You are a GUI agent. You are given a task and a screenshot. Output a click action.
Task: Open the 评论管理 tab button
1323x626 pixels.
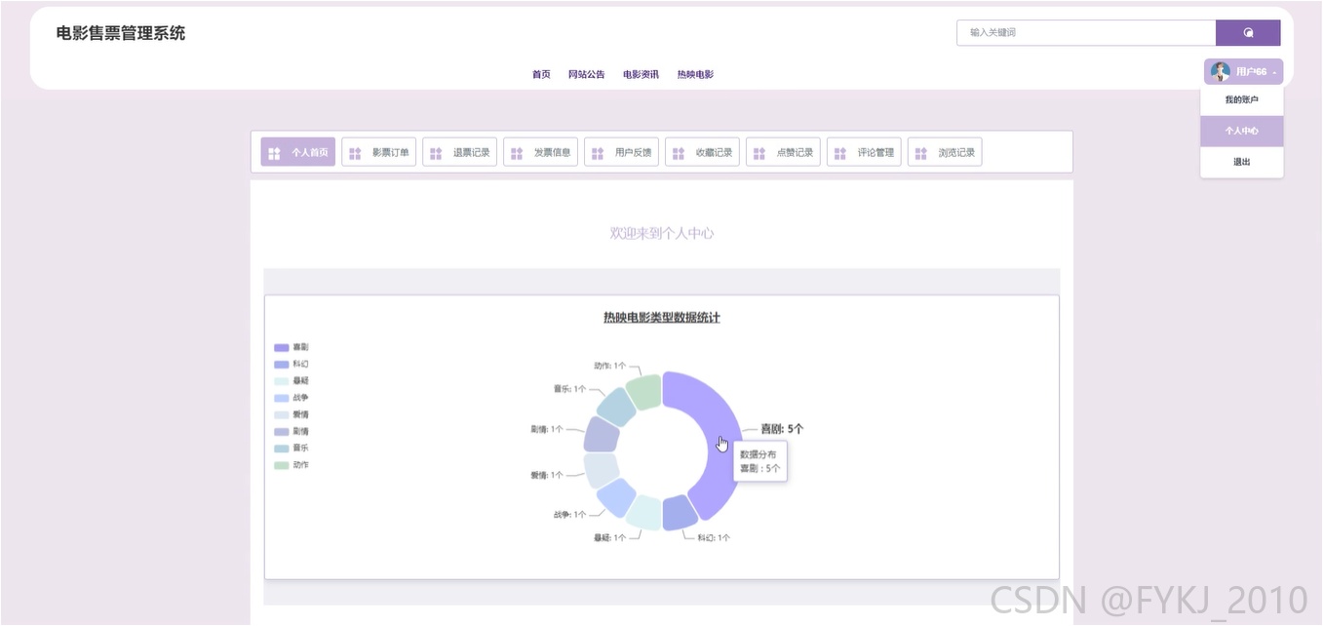click(x=864, y=152)
